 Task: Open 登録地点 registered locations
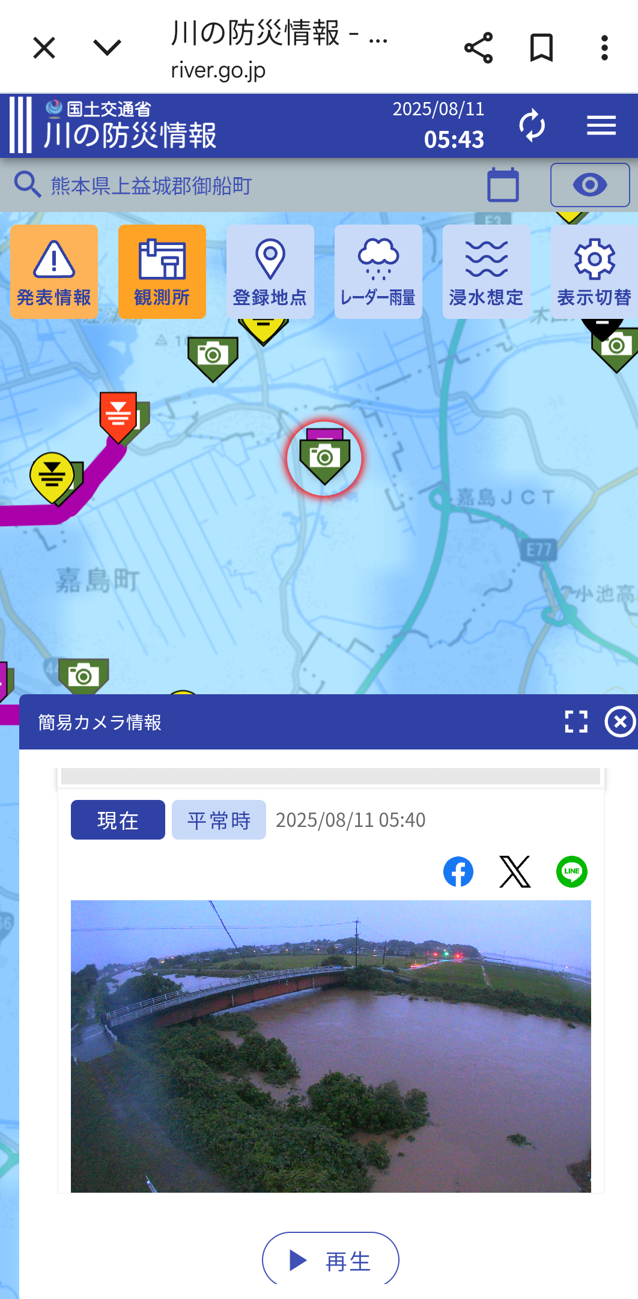point(270,271)
